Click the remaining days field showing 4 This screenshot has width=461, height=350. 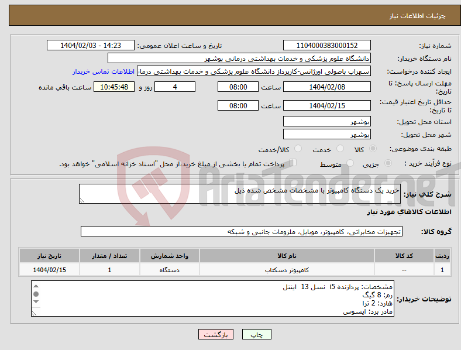tap(175, 87)
